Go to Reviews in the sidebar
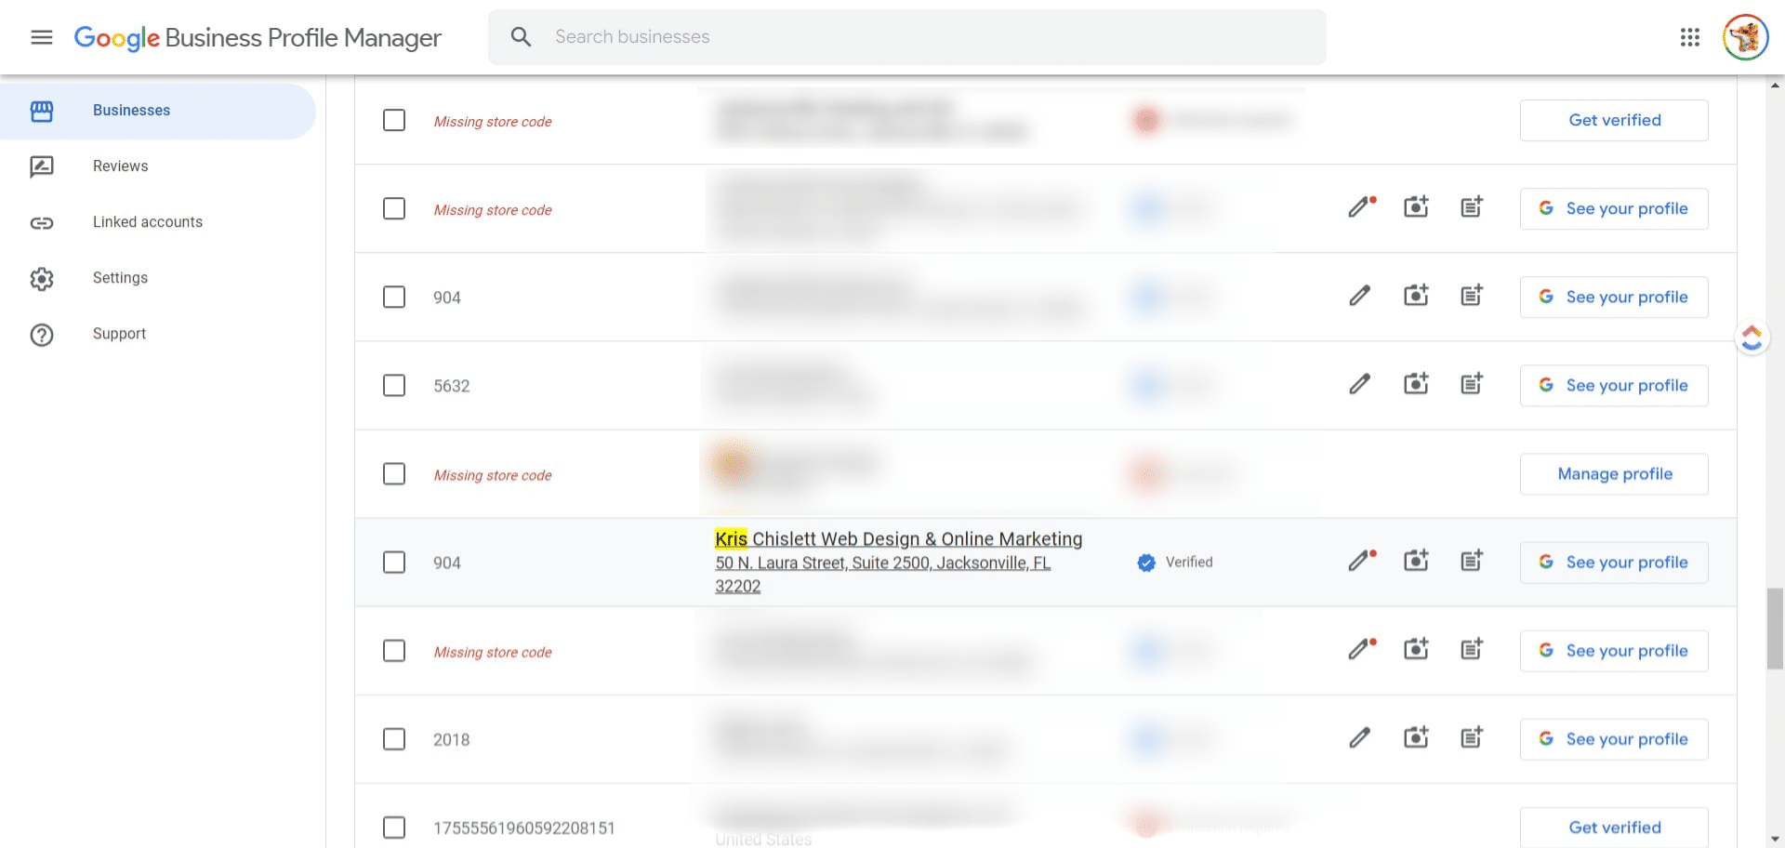The width and height of the screenshot is (1785, 848). tap(158, 166)
